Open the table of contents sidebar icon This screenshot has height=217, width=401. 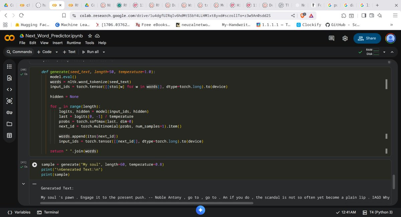[x=9, y=66]
